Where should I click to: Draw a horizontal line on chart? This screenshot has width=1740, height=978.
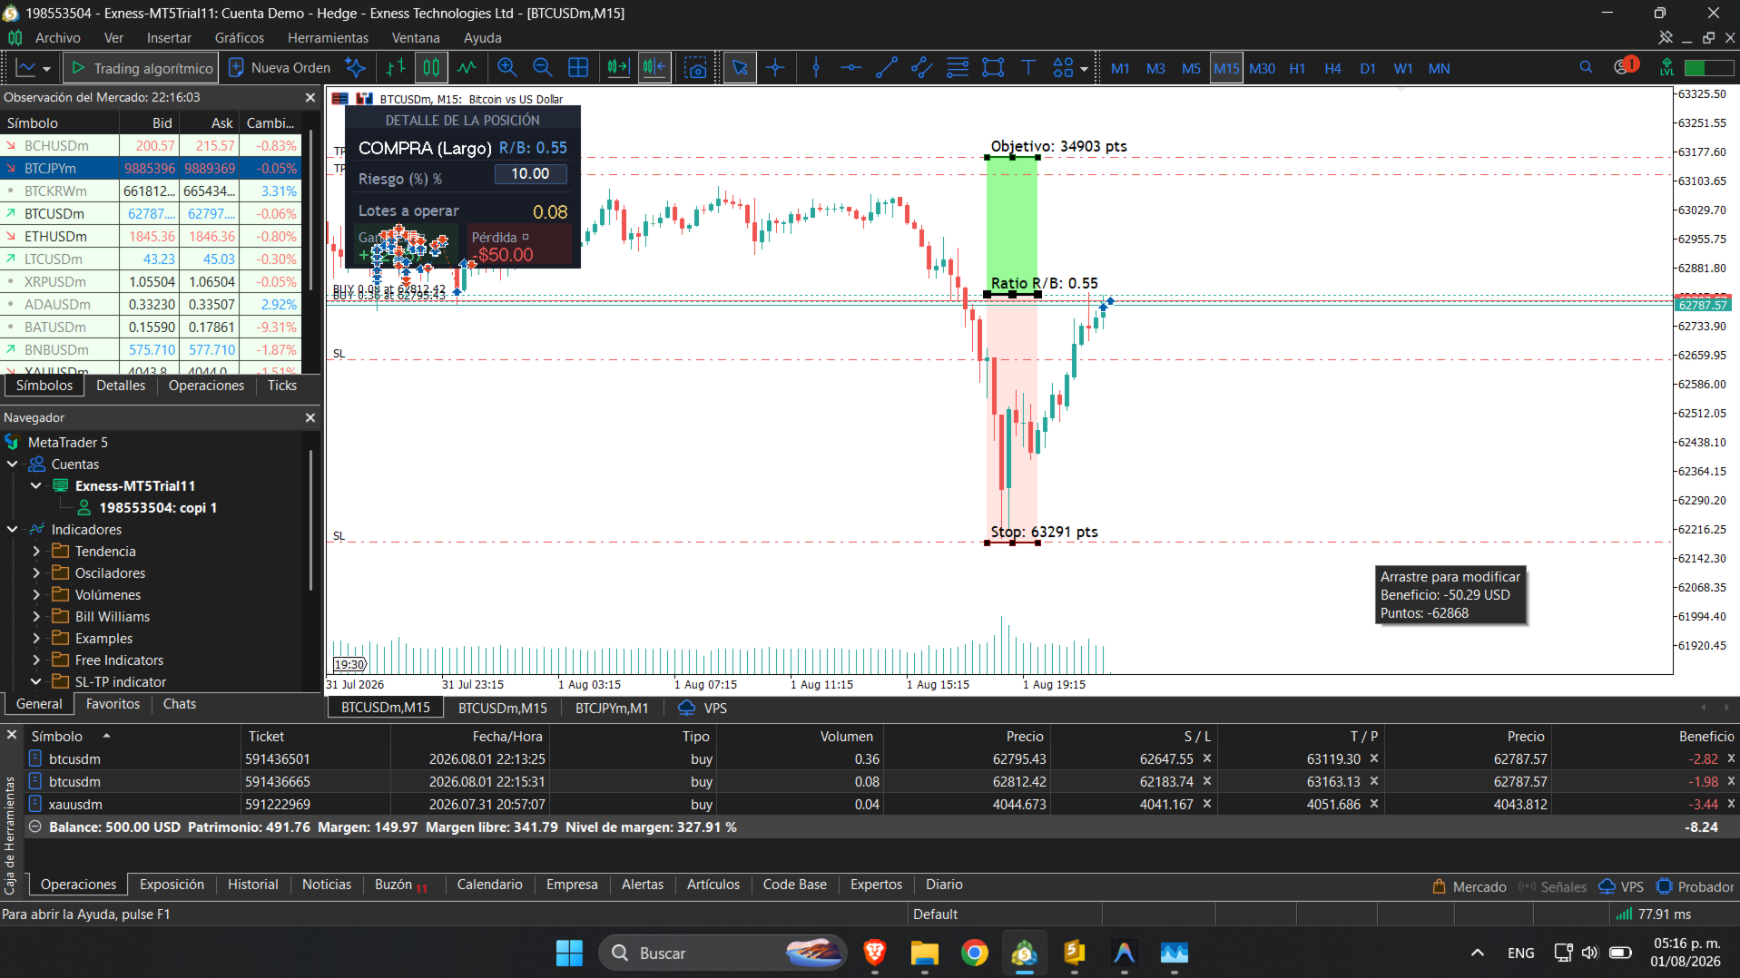point(851,68)
